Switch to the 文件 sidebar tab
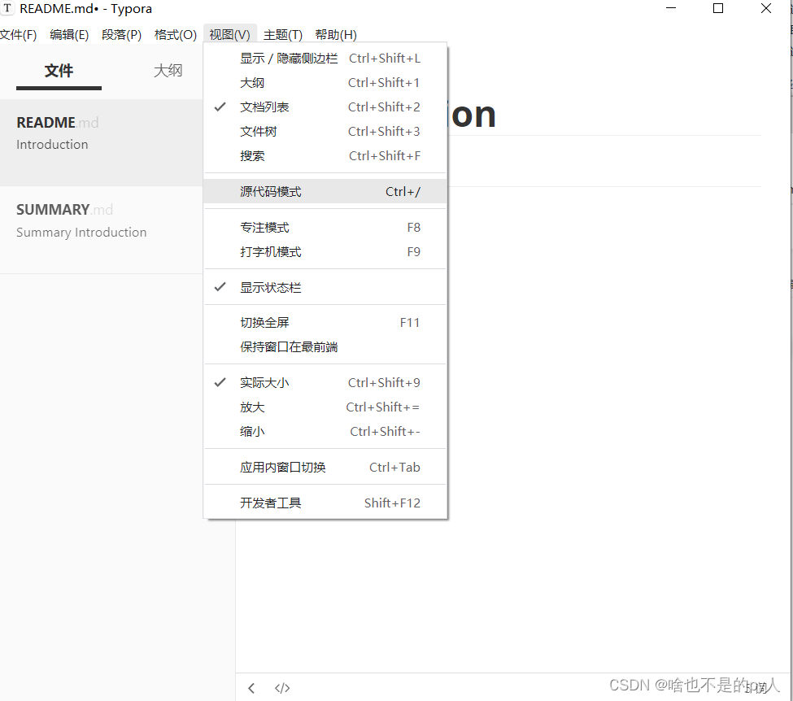793x701 pixels. click(58, 71)
